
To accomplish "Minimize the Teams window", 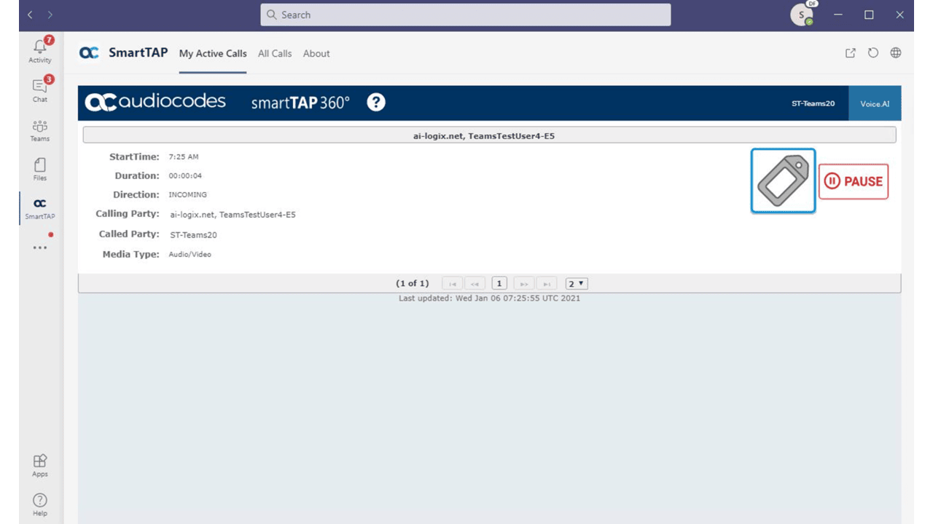I will tap(838, 15).
